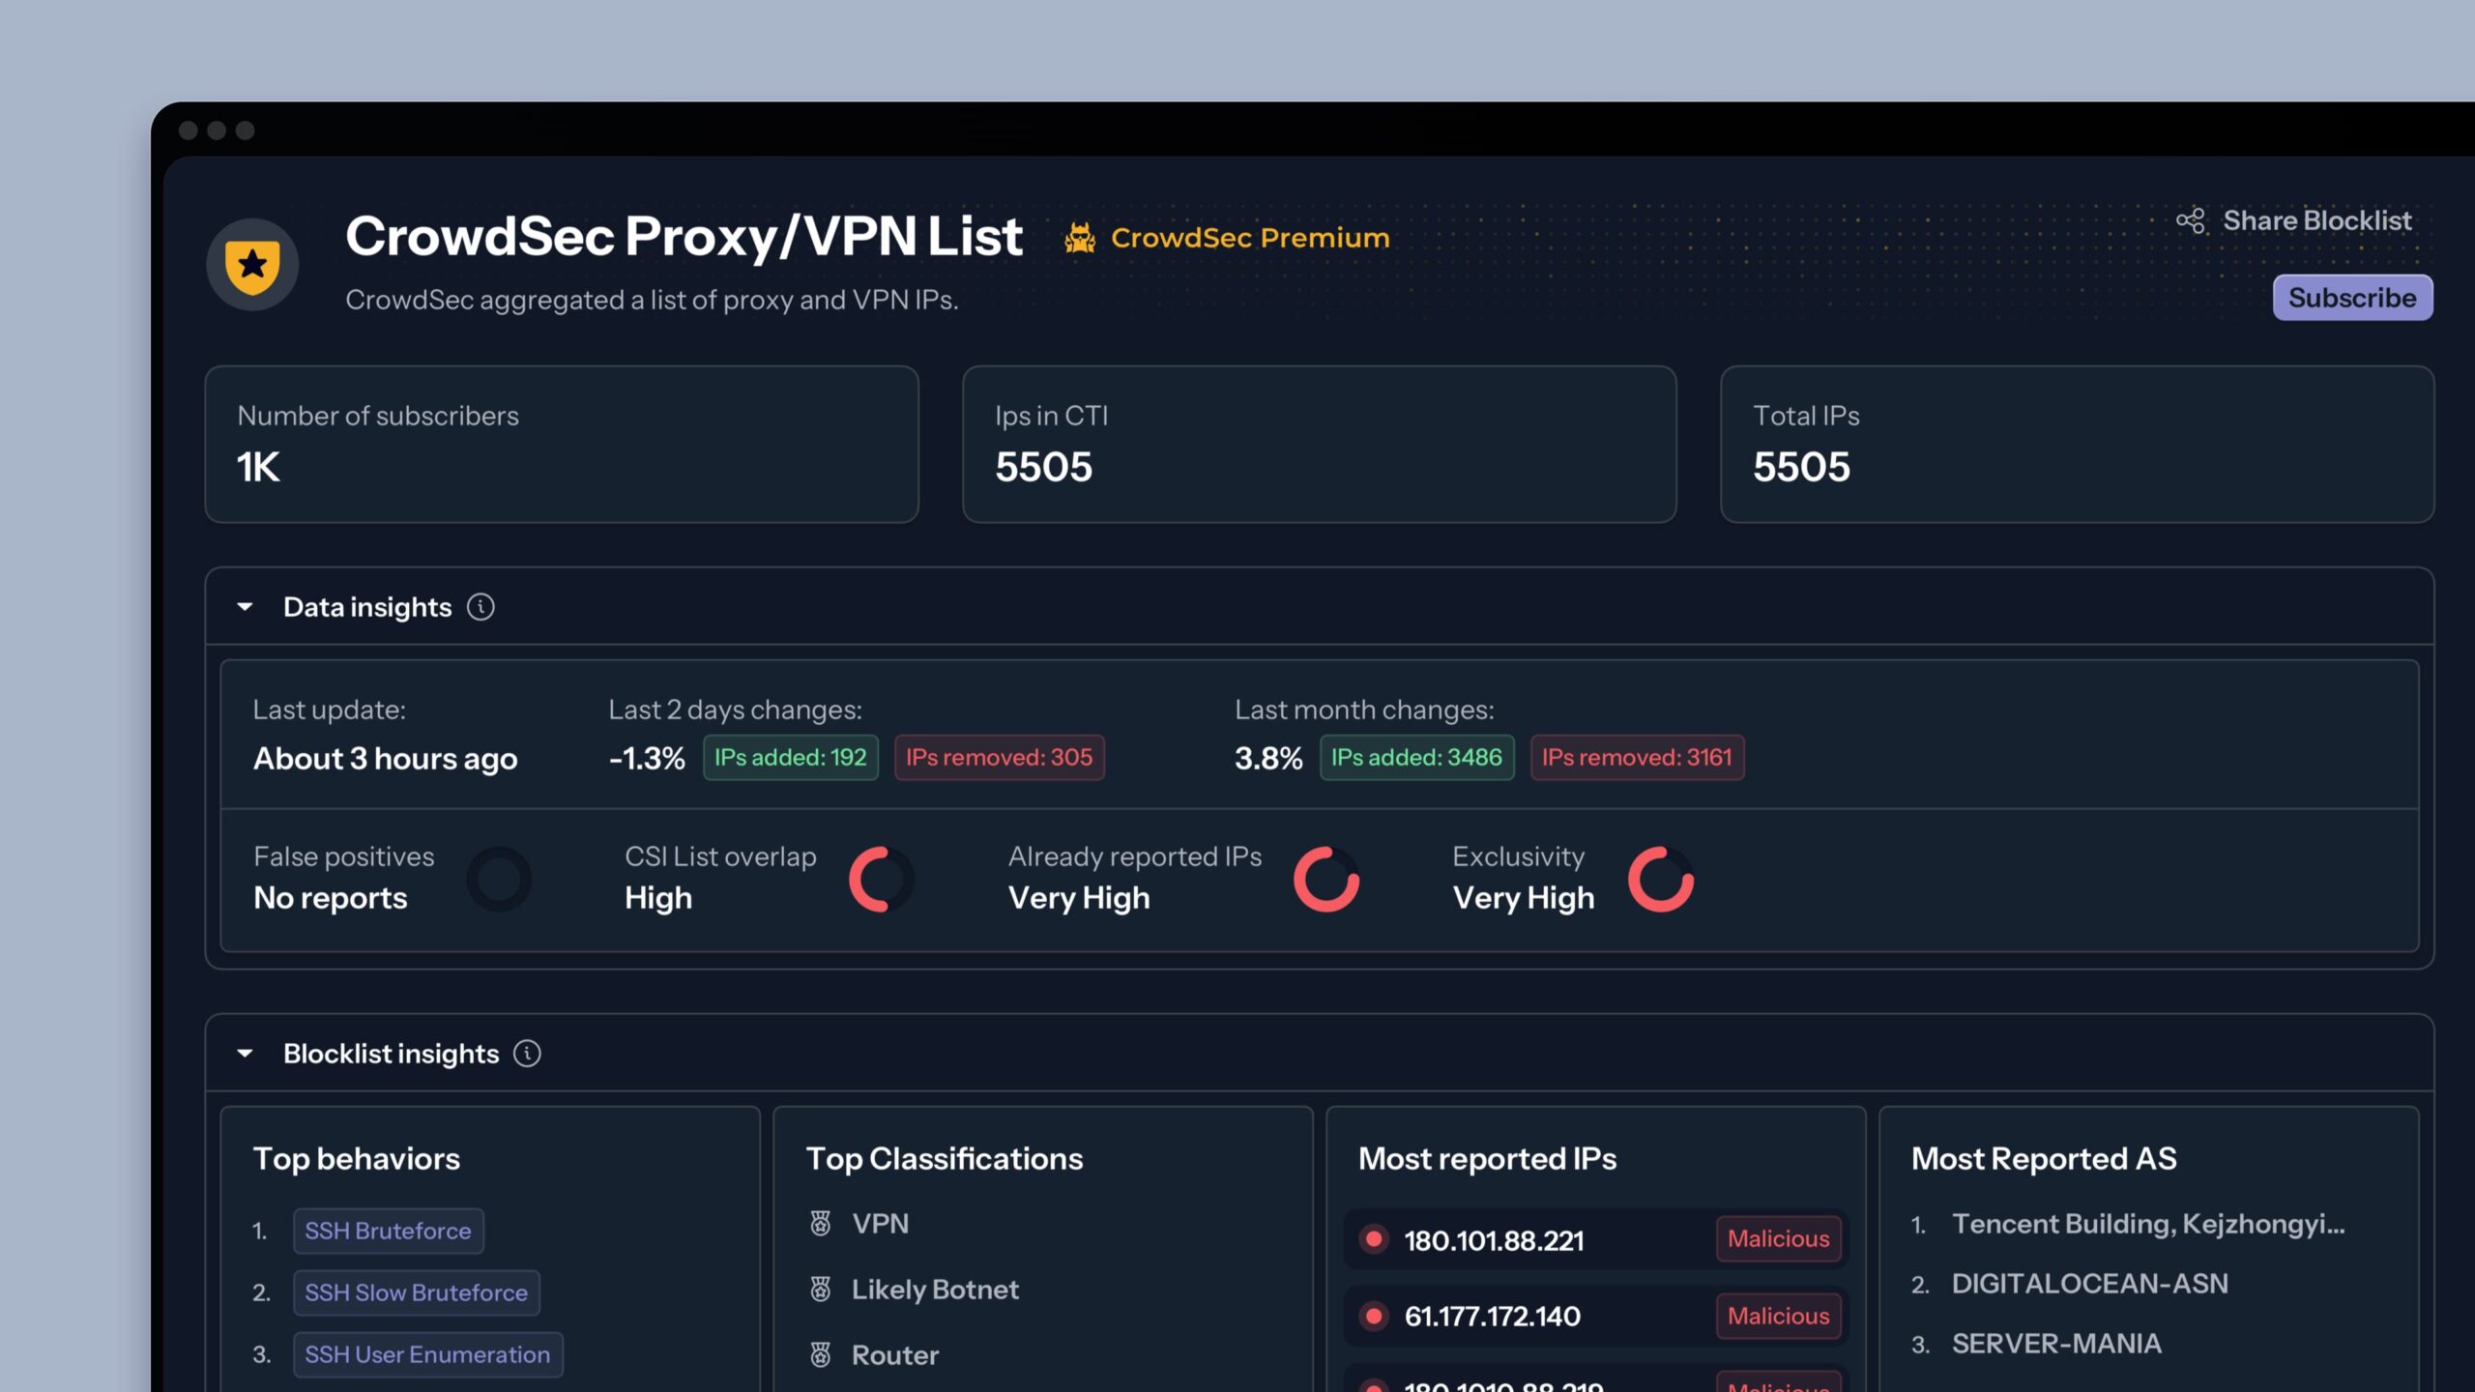The image size is (2475, 1392).
Task: Collapse the Blocklist insights section
Action: [x=243, y=1052]
